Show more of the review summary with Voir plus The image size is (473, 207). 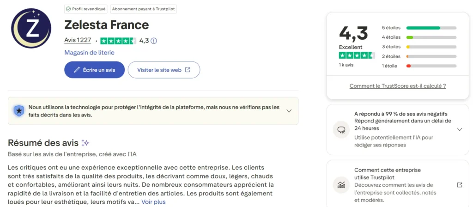click(153, 201)
